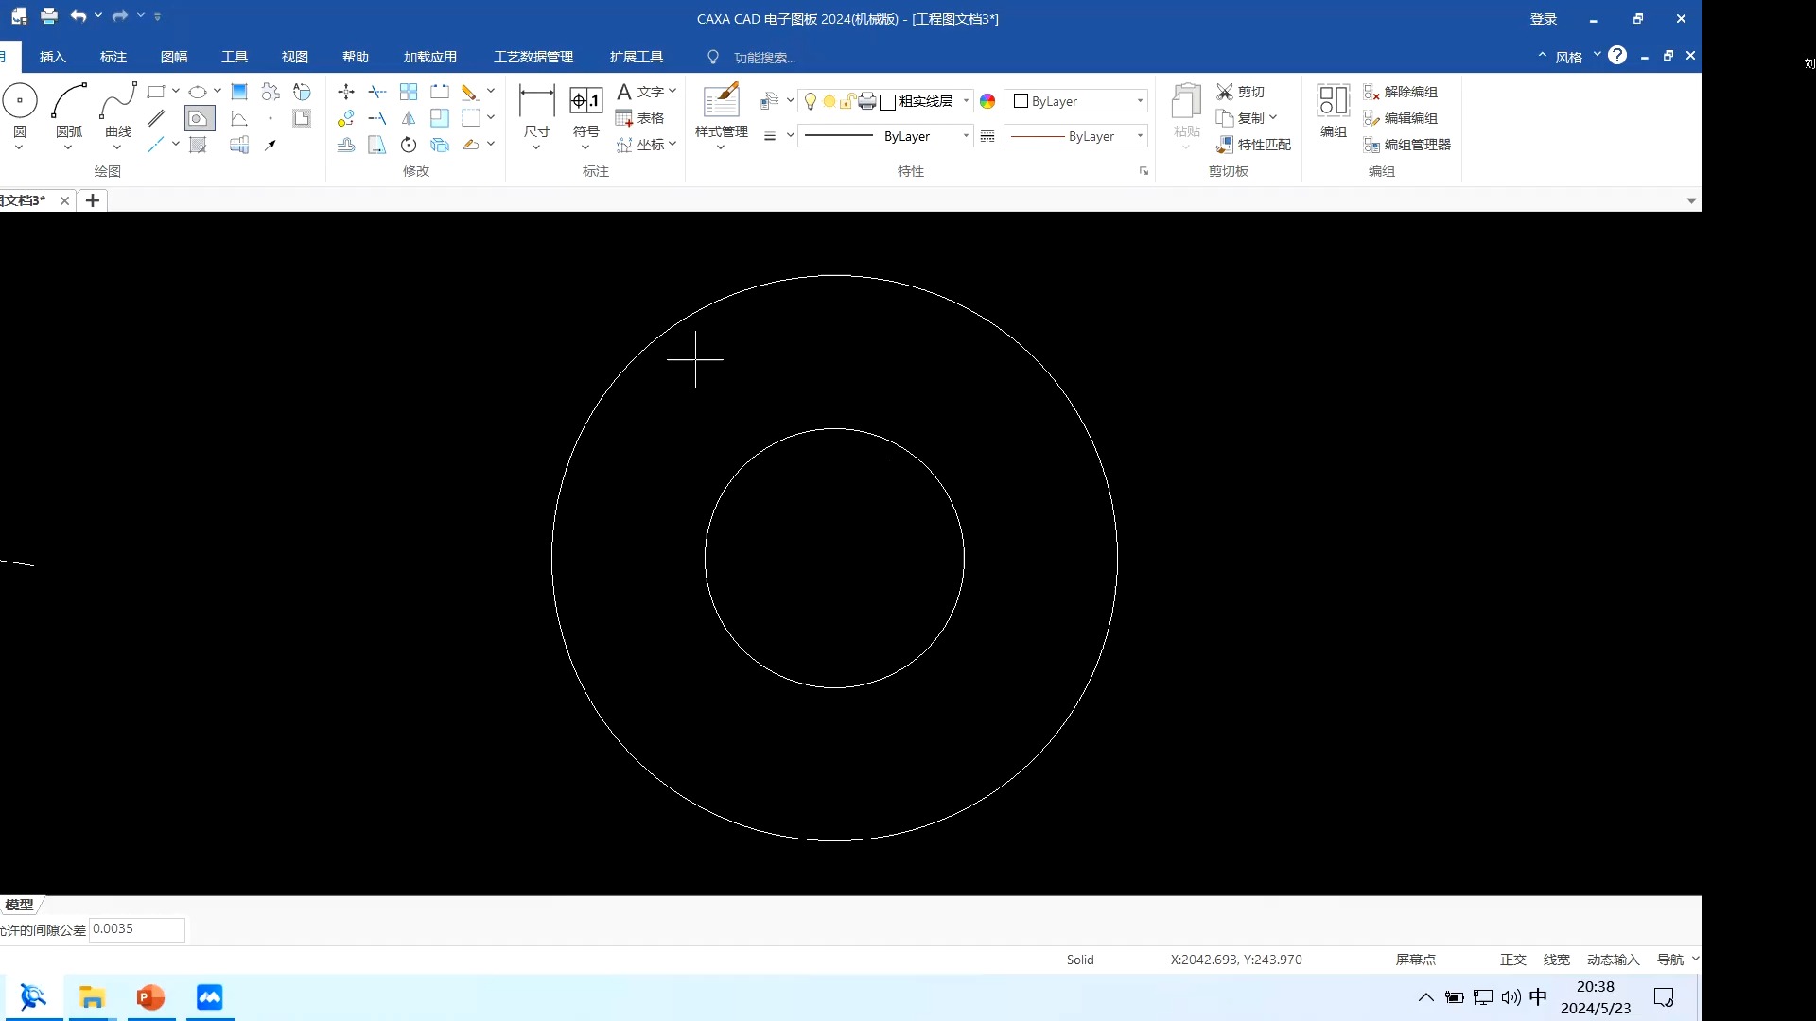Expand the 文字 text dropdown
Image resolution: width=1816 pixels, height=1021 pixels.
click(672, 92)
